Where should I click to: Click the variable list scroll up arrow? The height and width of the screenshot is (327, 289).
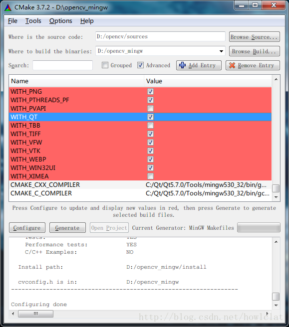[x=276, y=79]
